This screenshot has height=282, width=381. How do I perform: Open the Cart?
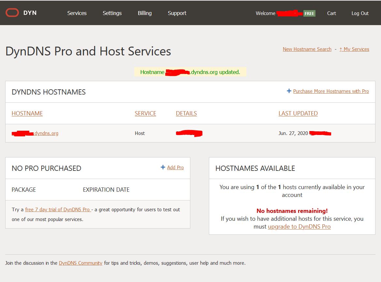331,13
